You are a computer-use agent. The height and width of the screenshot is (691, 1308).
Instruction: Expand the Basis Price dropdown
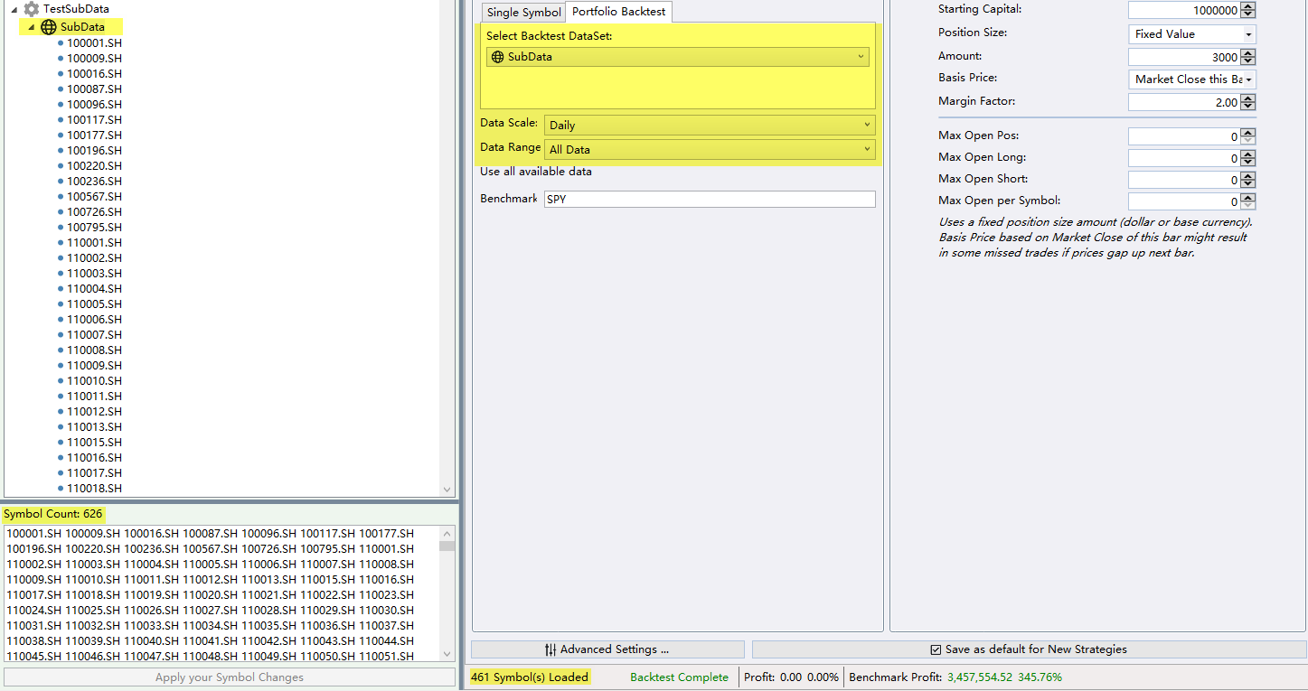[x=1191, y=79]
